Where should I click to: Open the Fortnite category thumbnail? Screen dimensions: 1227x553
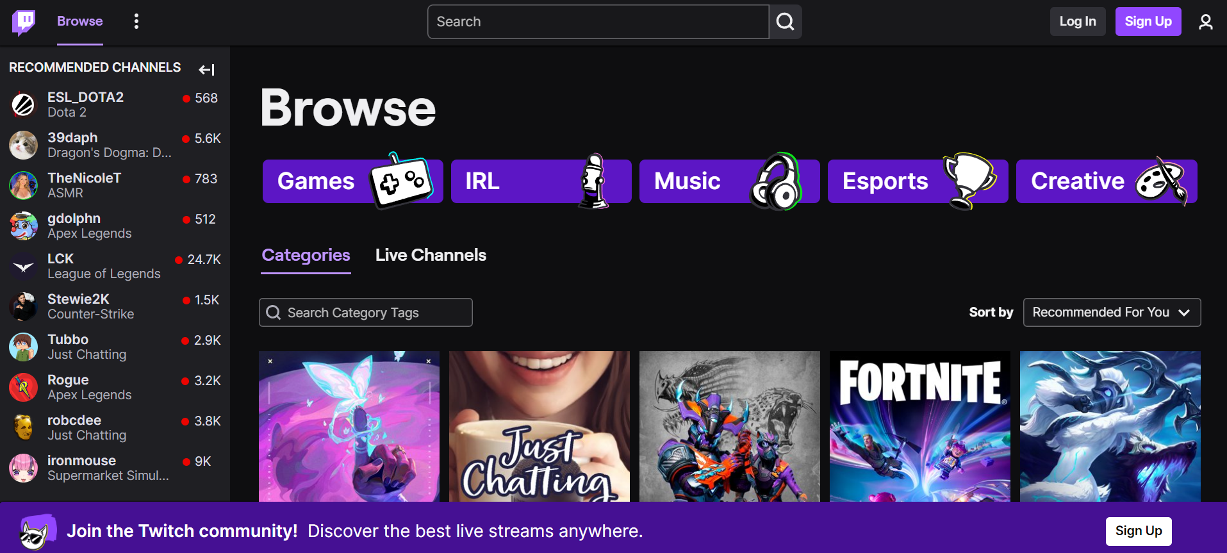[920, 426]
